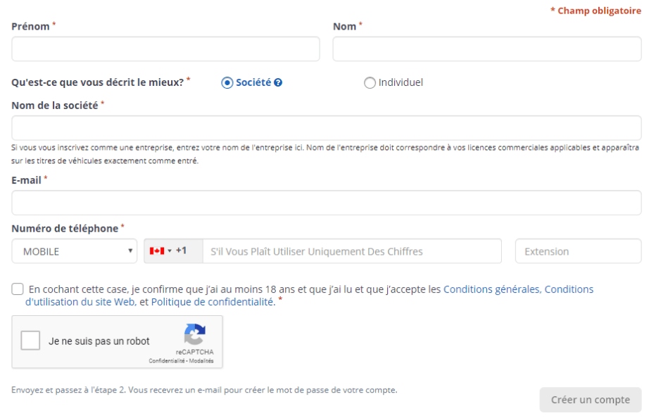Open reCAPTCHA Confidentialité link
Viewport: 649px width, 418px height.
[168, 361]
